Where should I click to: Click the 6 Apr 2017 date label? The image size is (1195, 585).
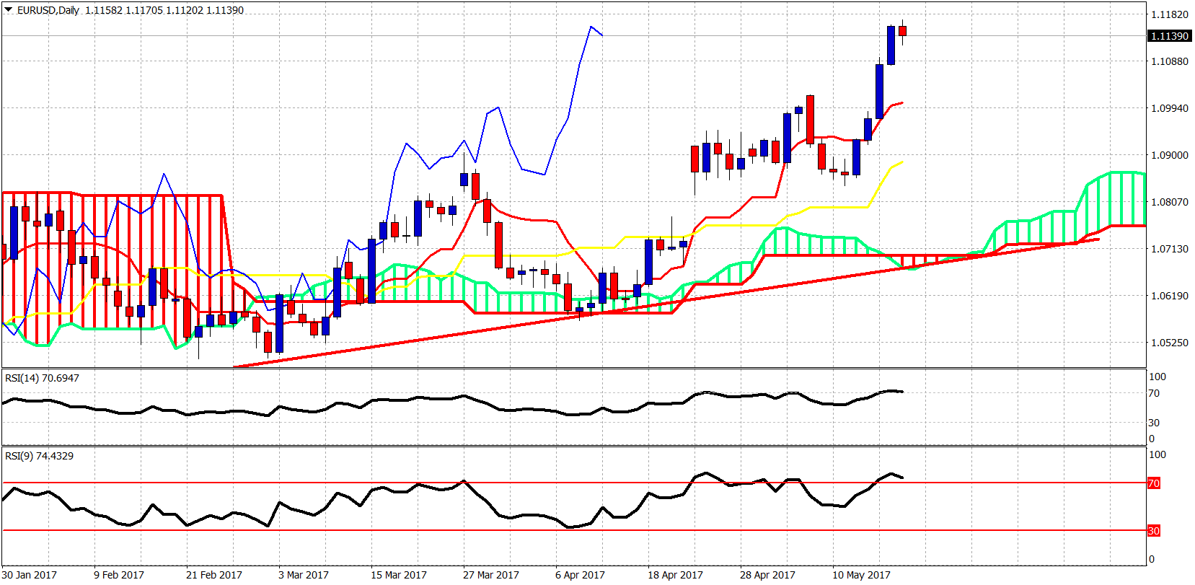tap(580, 575)
